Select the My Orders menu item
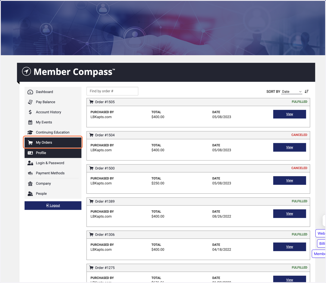The width and height of the screenshot is (326, 283). (x=53, y=143)
